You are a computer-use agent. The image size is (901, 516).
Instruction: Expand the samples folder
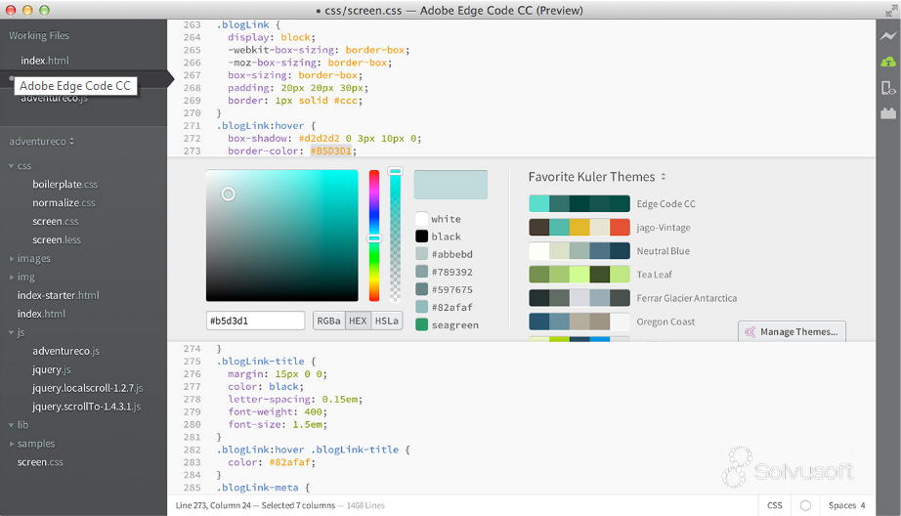click(12, 444)
